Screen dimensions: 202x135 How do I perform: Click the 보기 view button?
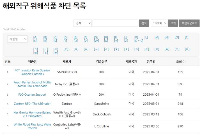pyautogui.click(x=173, y=23)
